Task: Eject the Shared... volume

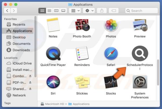Action: (30, 89)
